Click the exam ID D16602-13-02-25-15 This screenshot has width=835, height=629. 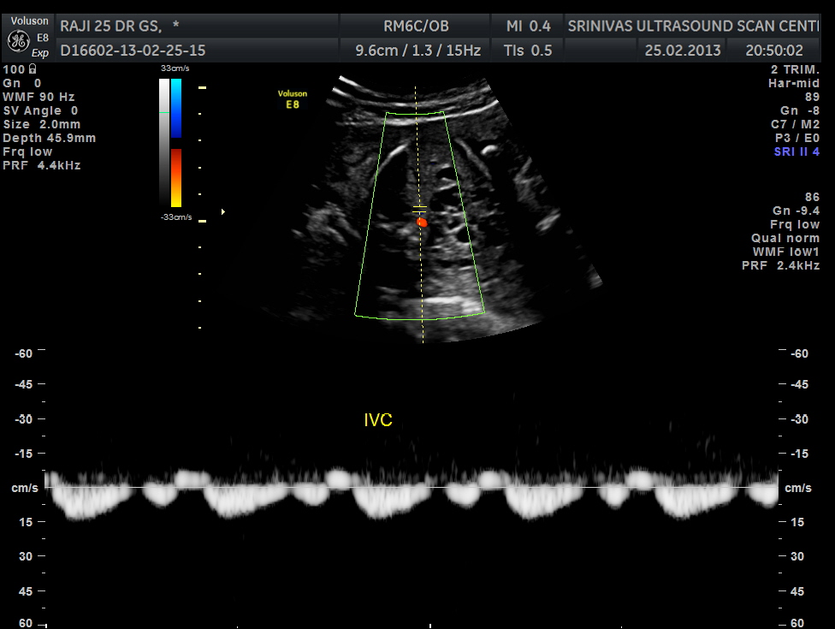pyautogui.click(x=133, y=50)
